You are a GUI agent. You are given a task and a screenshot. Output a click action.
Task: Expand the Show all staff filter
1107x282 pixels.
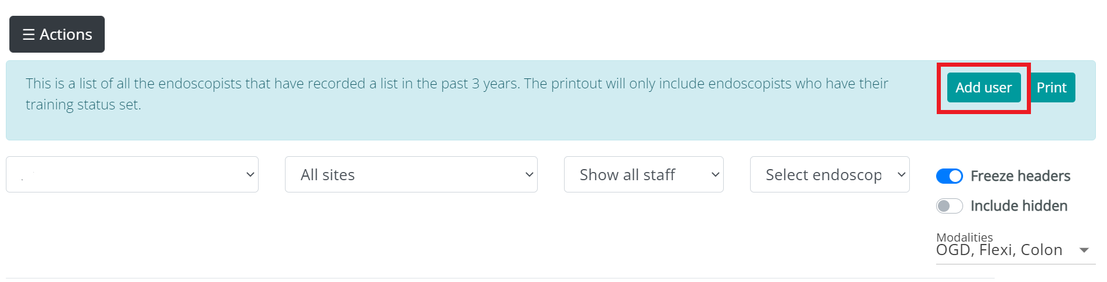click(635, 174)
